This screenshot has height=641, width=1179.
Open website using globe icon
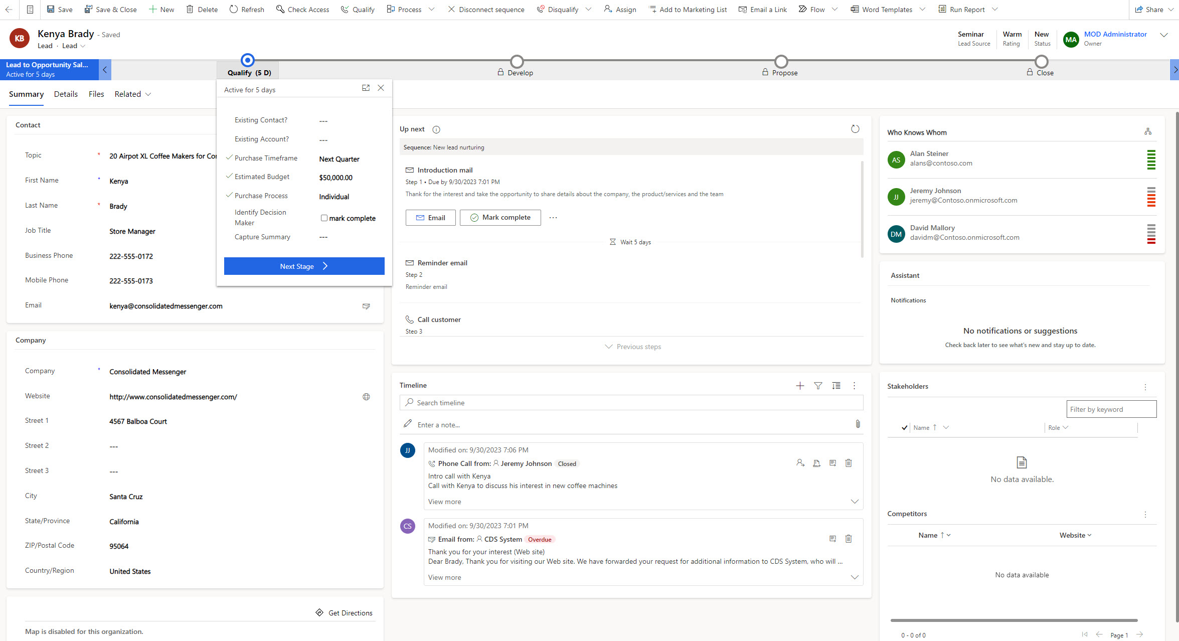[366, 397]
